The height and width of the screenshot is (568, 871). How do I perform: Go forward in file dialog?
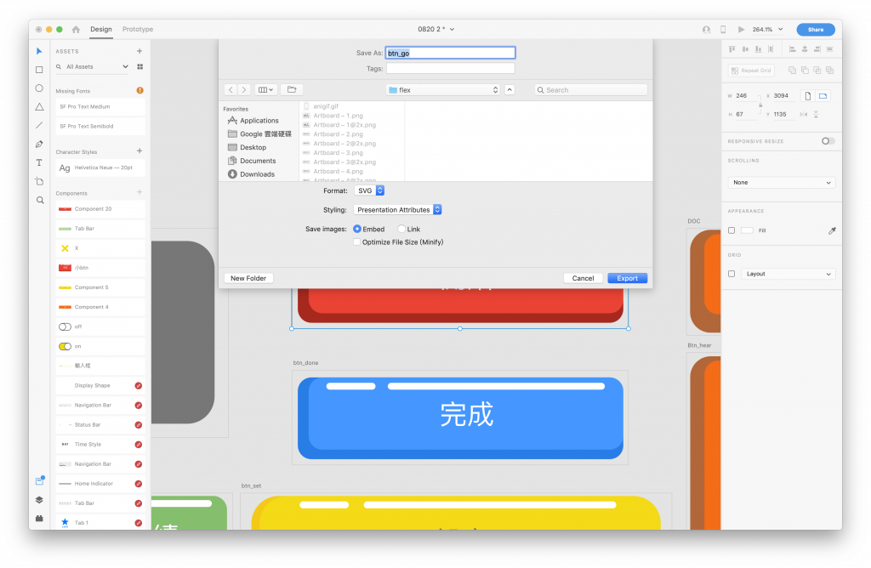(x=244, y=89)
